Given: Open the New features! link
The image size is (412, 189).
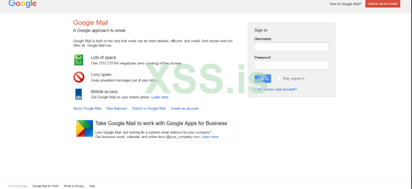Looking at the screenshot, I should tap(117, 108).
